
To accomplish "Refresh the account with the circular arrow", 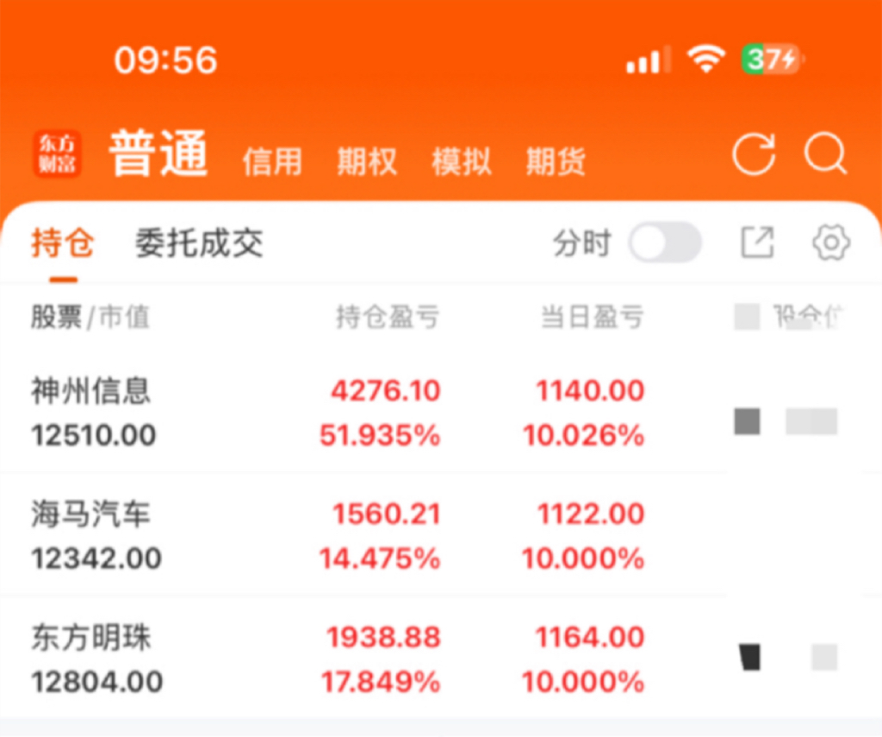I will tap(754, 153).
